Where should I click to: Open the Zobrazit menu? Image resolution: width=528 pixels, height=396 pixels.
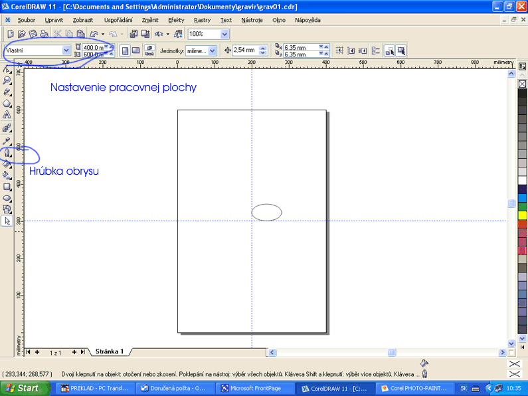pos(83,20)
